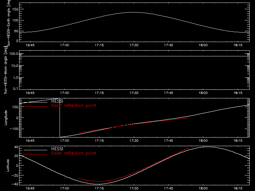The height and width of the screenshot is (191, 255).
Task: Click the -20 y-axis value on Latitude plot
Action: pyautogui.click(x=15, y=175)
